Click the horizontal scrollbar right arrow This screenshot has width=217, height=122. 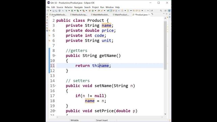[162, 117]
